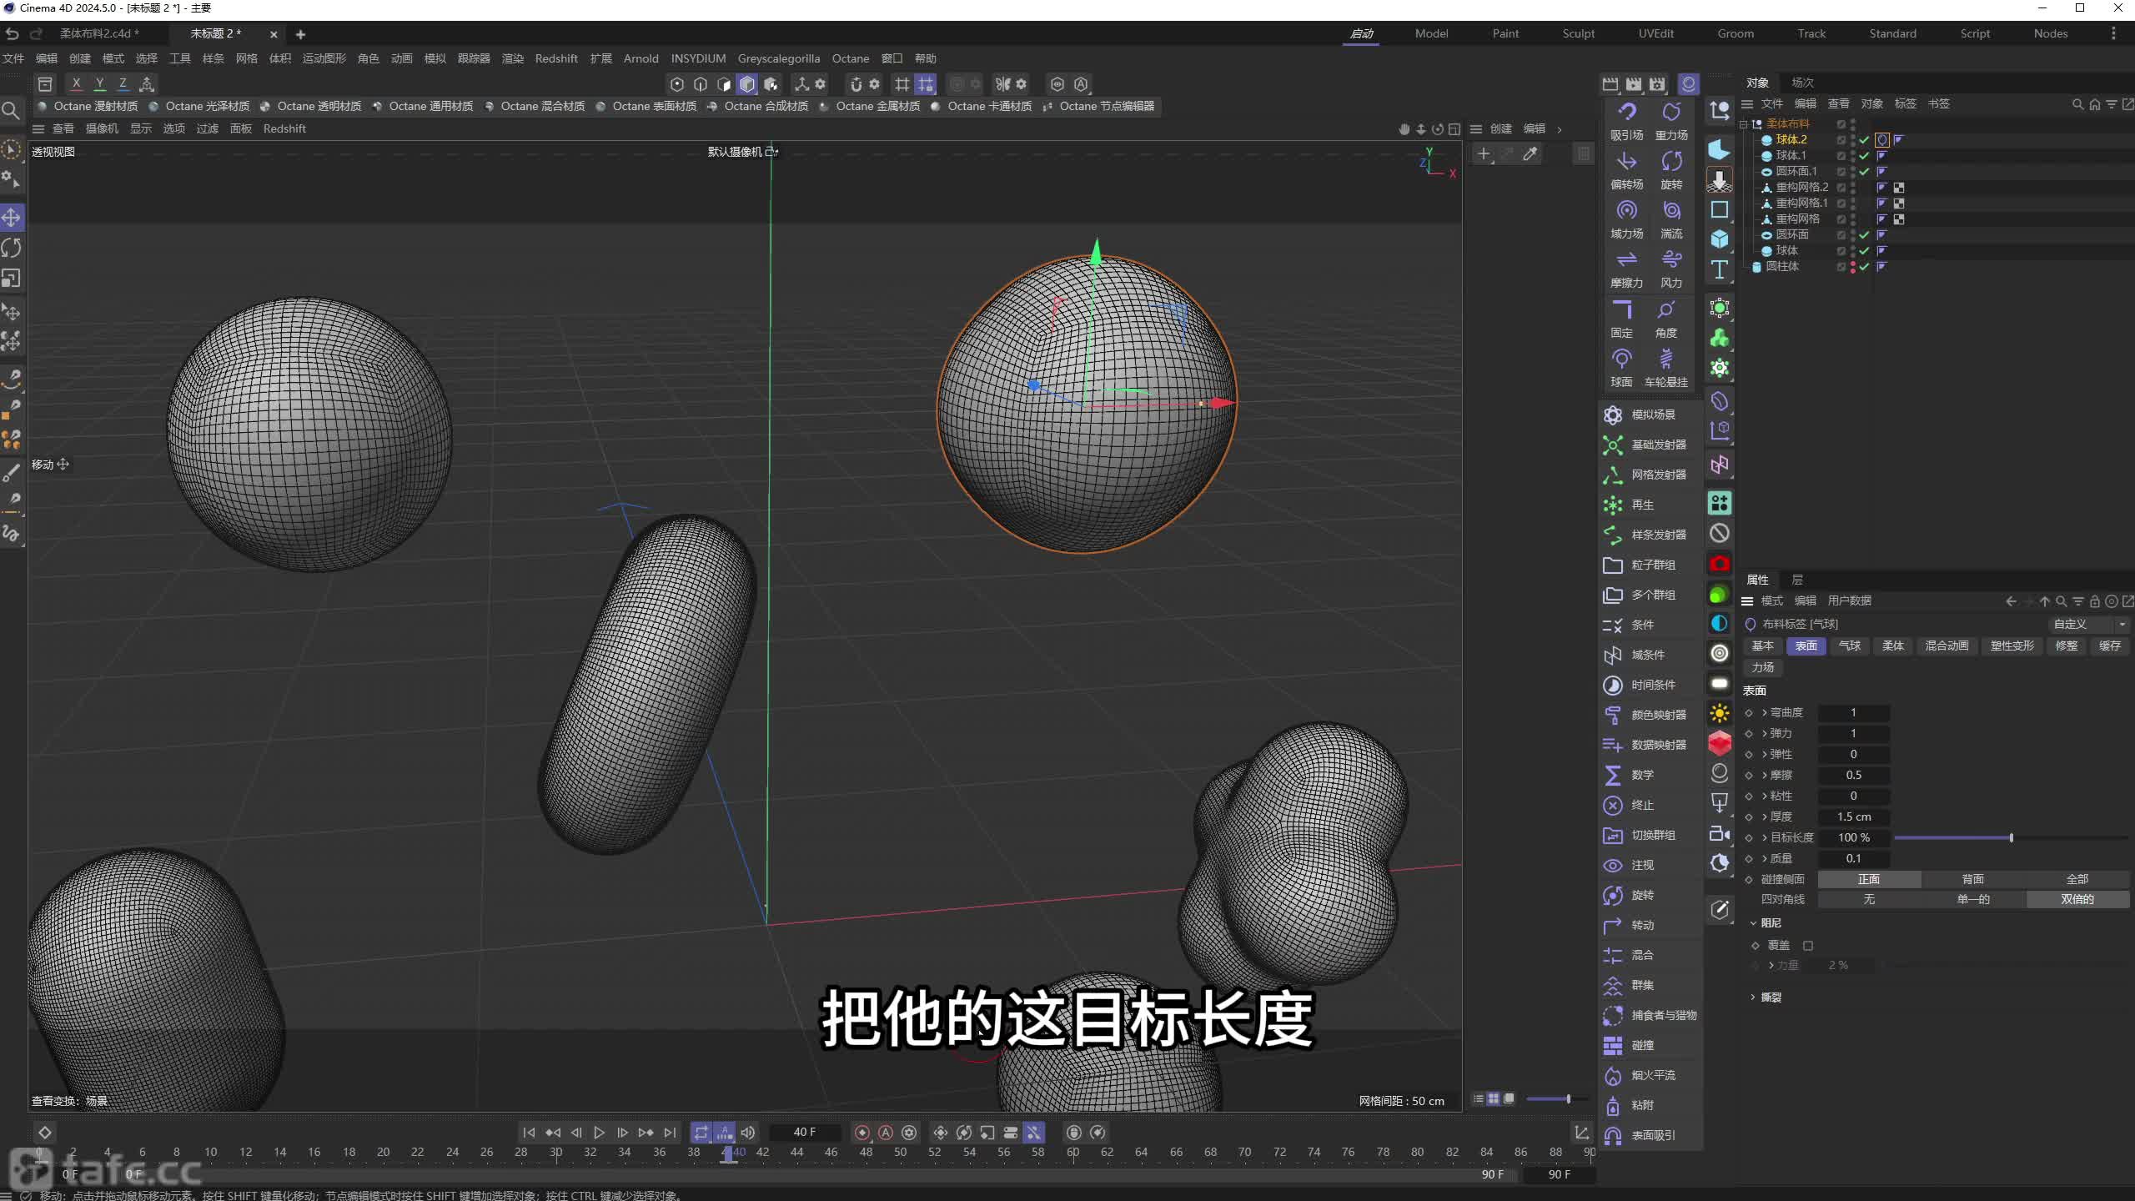This screenshot has width=2135, height=1201.
Task: Click the viewport search magnifier icon
Action: click(11, 110)
